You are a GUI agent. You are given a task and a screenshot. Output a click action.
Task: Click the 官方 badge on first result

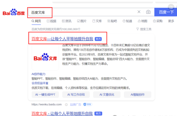pyautogui.click(x=98, y=39)
